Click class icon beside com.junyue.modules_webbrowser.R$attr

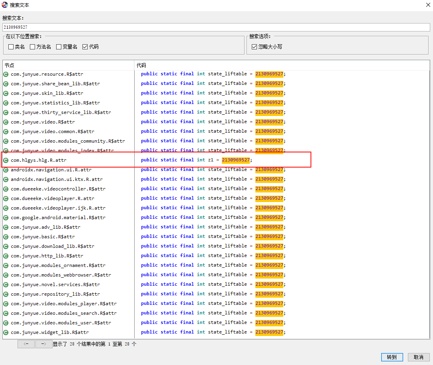pos(6,275)
